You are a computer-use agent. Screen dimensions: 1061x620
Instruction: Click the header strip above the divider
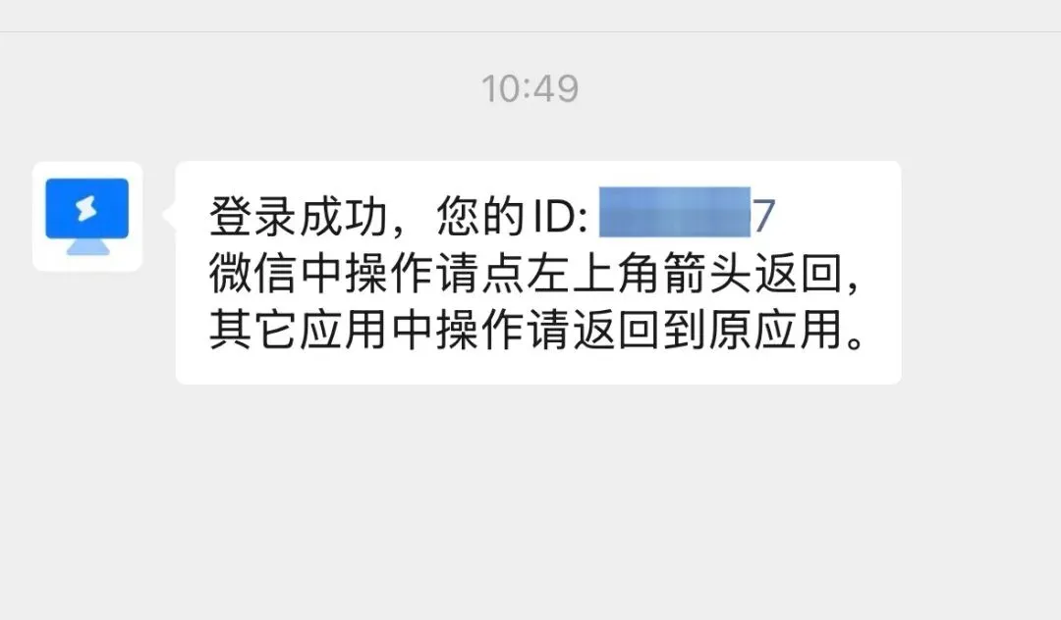530,15
